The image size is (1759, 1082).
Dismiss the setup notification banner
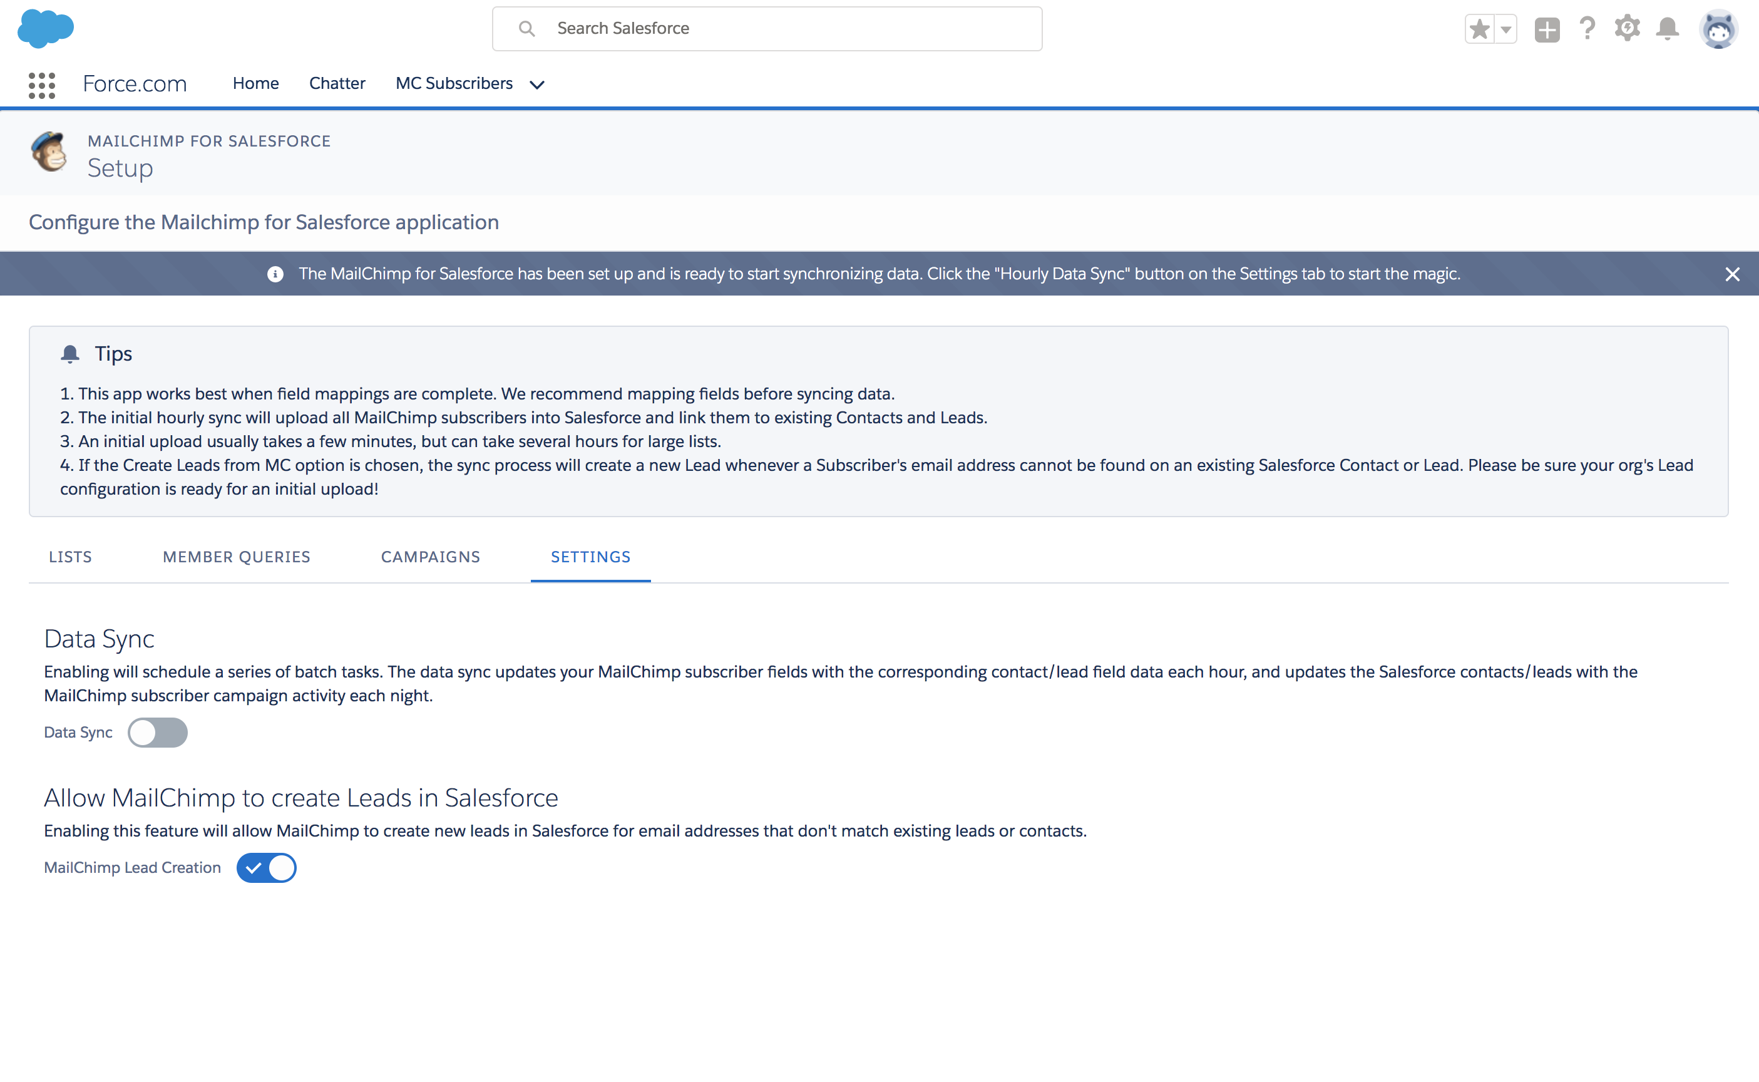click(x=1732, y=274)
